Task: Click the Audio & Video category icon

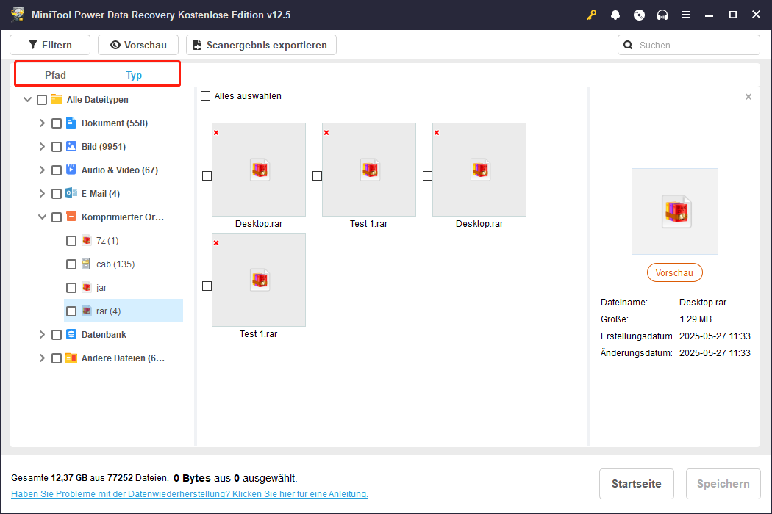Action: [71, 170]
